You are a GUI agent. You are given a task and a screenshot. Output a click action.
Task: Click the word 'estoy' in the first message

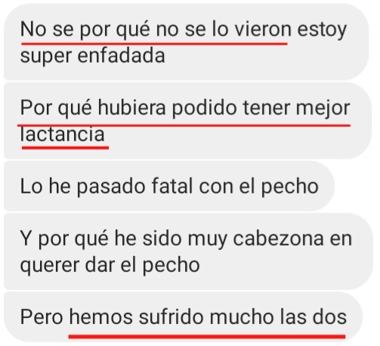click(322, 30)
